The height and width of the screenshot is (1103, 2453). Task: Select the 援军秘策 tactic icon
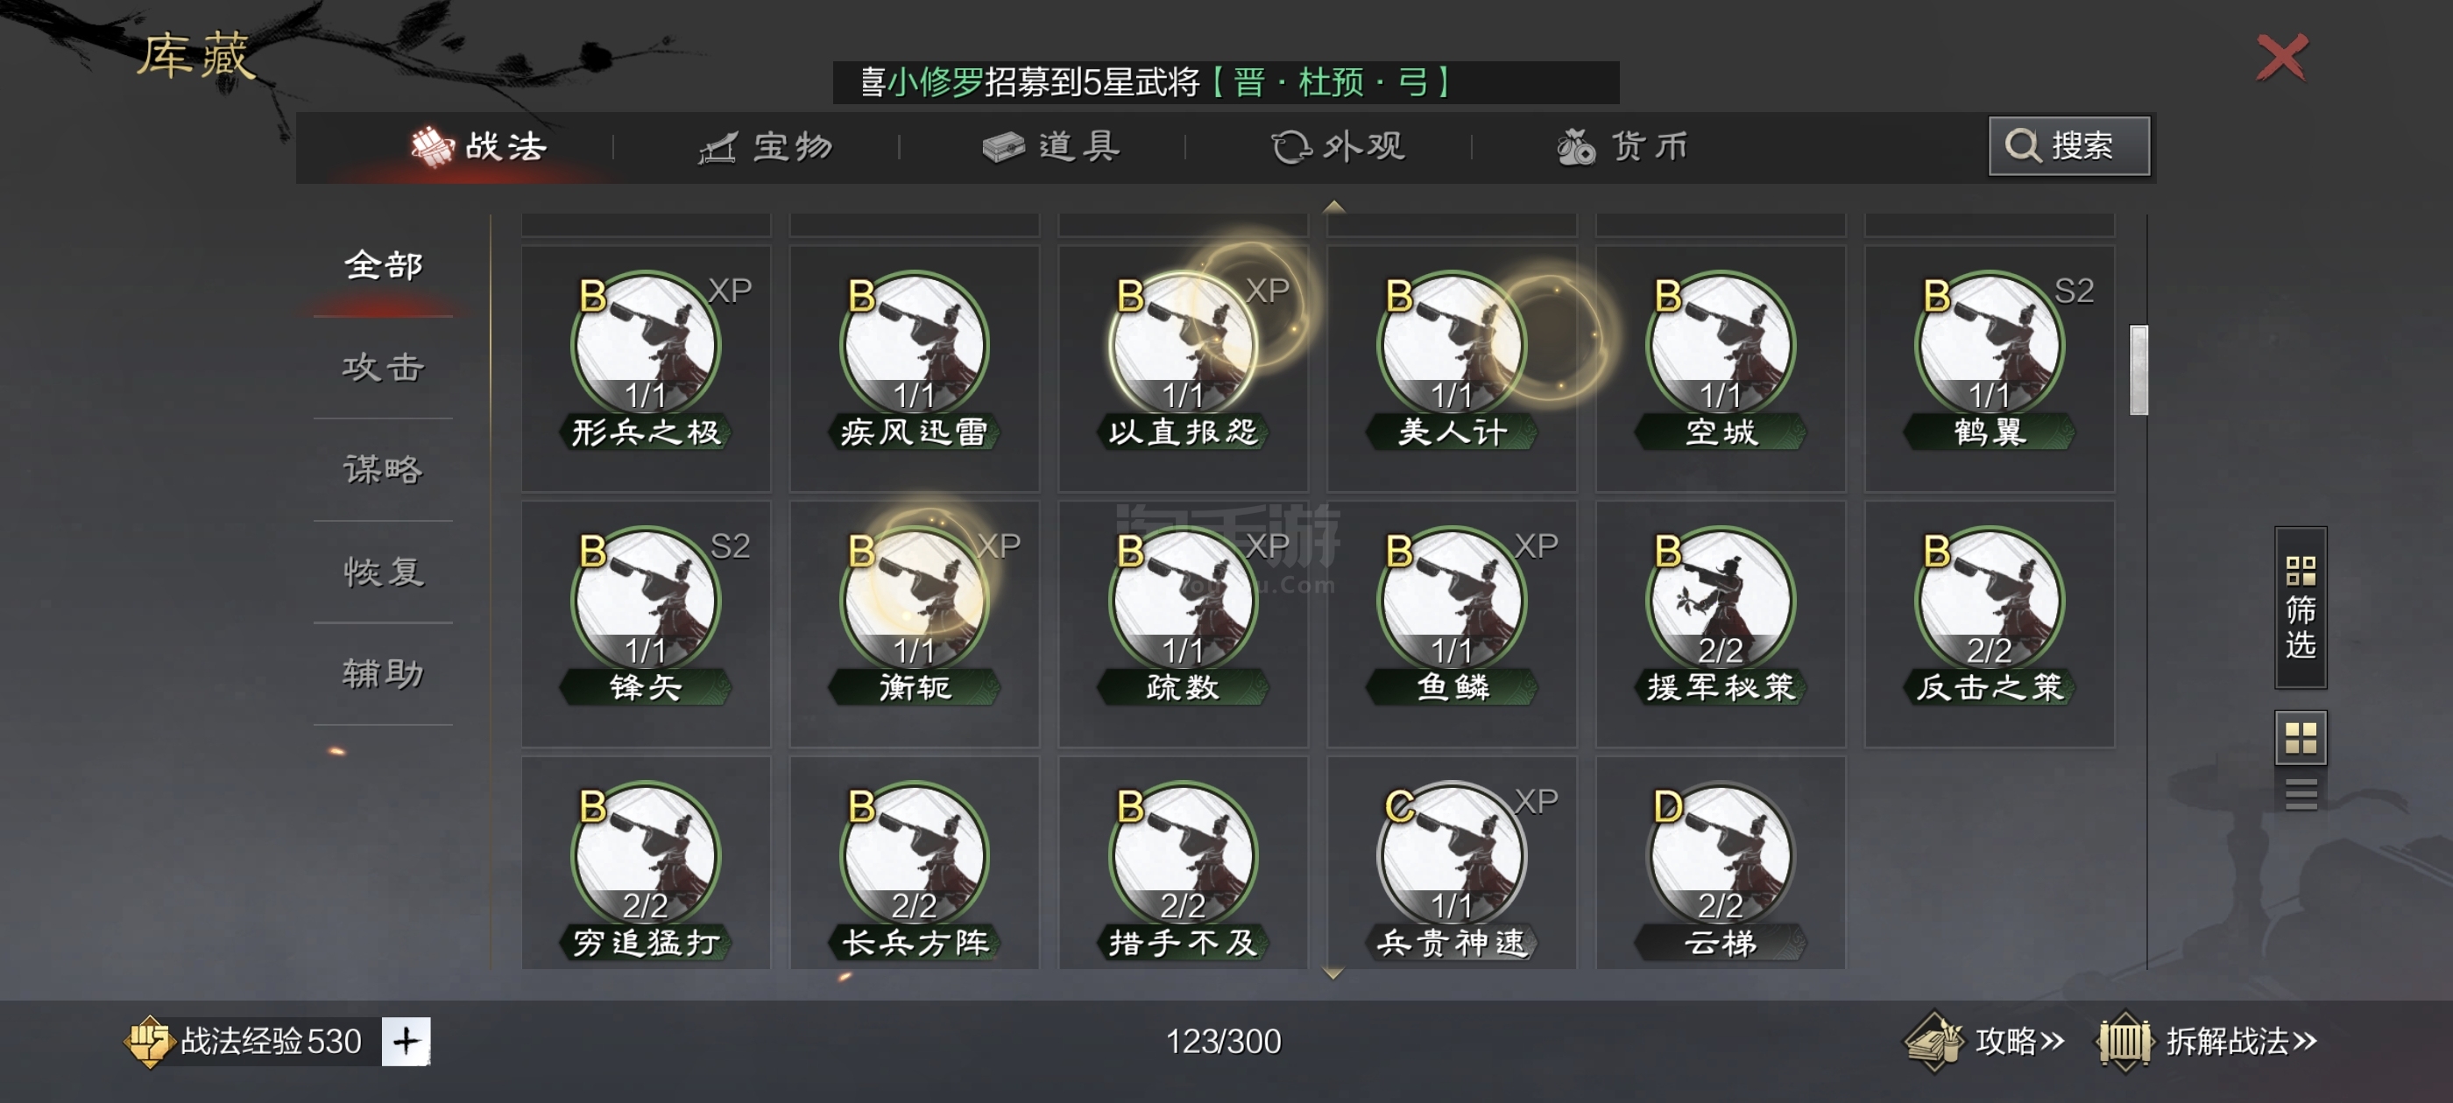[x=1720, y=600]
